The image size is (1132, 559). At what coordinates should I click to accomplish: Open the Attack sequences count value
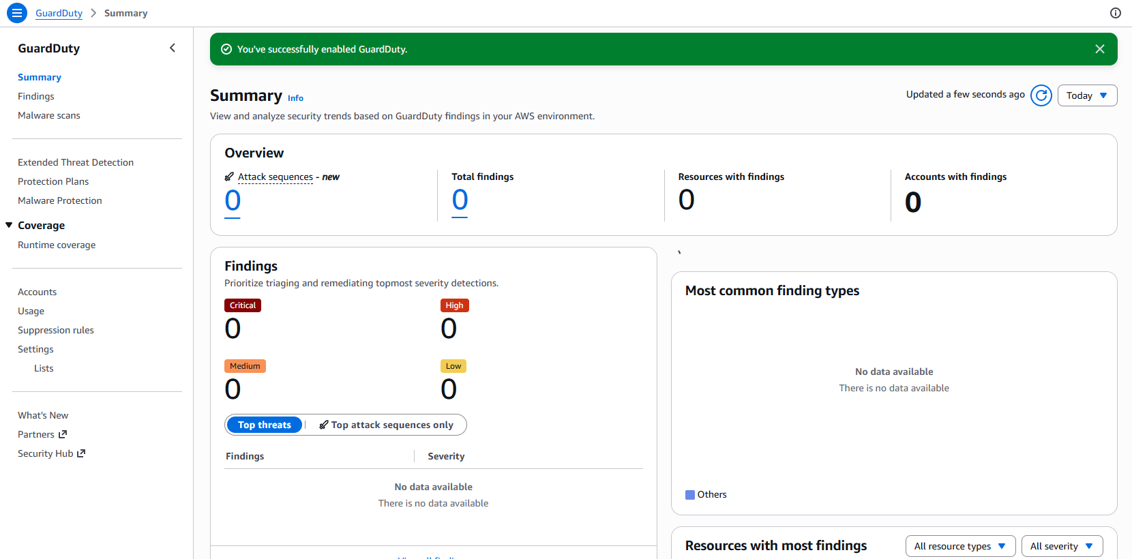(233, 201)
